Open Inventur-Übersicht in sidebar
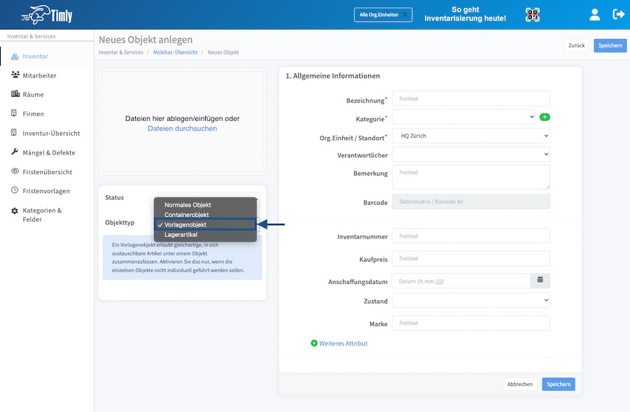Image resolution: width=630 pixels, height=412 pixels. click(x=51, y=134)
